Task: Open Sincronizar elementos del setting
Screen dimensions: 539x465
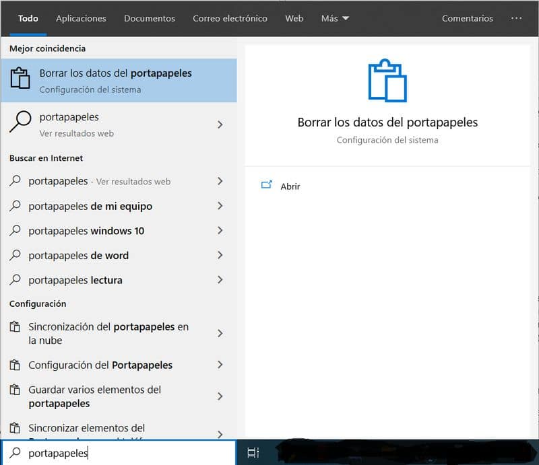Action: (x=119, y=428)
